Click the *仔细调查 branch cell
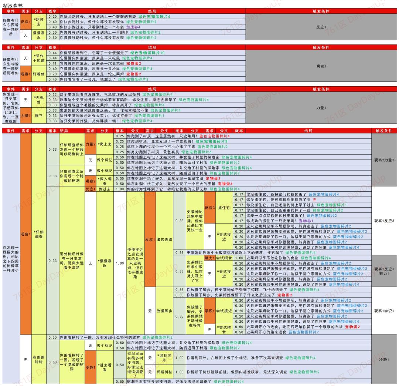 point(39,234)
